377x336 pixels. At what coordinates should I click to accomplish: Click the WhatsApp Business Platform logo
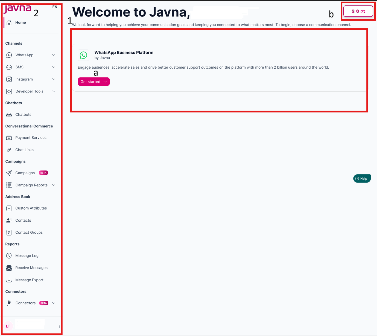pyautogui.click(x=83, y=55)
